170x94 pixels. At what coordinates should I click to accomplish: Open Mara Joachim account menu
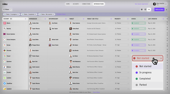point(160,4)
